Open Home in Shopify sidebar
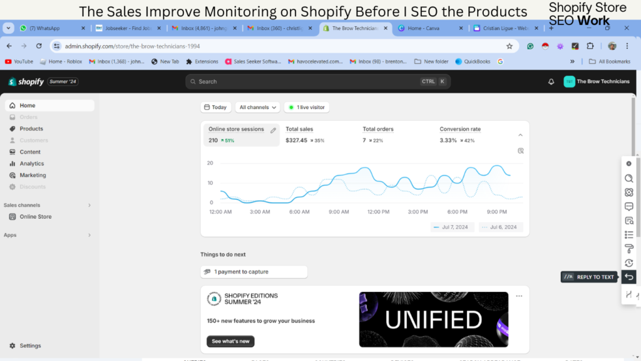Viewport: 641px width, 361px height. pos(49,105)
